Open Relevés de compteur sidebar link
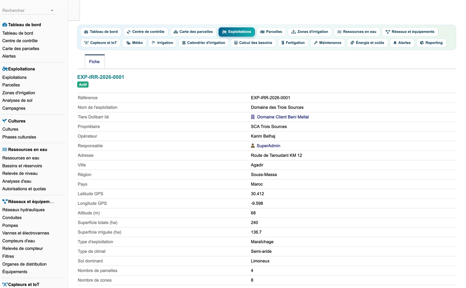Screen dimensions: 466x288 (23, 249)
